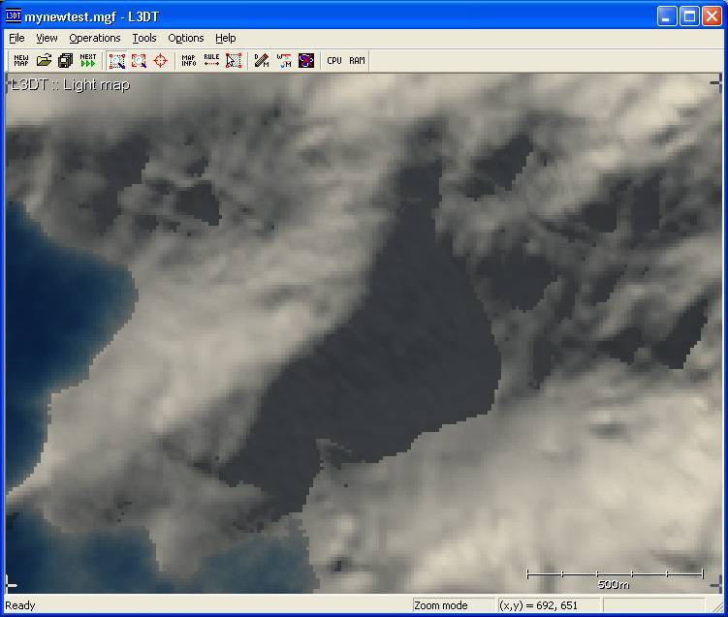The width and height of the screenshot is (728, 617).
Task: Click the pencil design map icon
Action: [262, 60]
